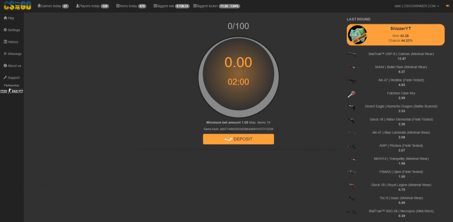Click the Glock-18 Water Elemental icon
This screenshot has height=222, width=453.
(352, 119)
